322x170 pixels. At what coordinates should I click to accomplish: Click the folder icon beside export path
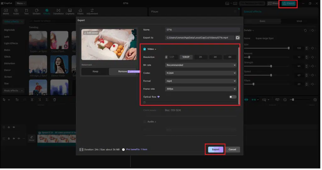click(238, 38)
